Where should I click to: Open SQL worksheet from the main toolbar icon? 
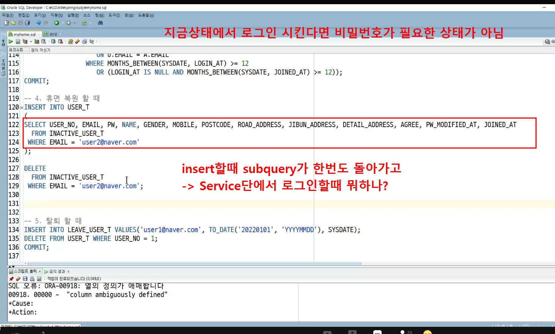(x=85, y=23)
